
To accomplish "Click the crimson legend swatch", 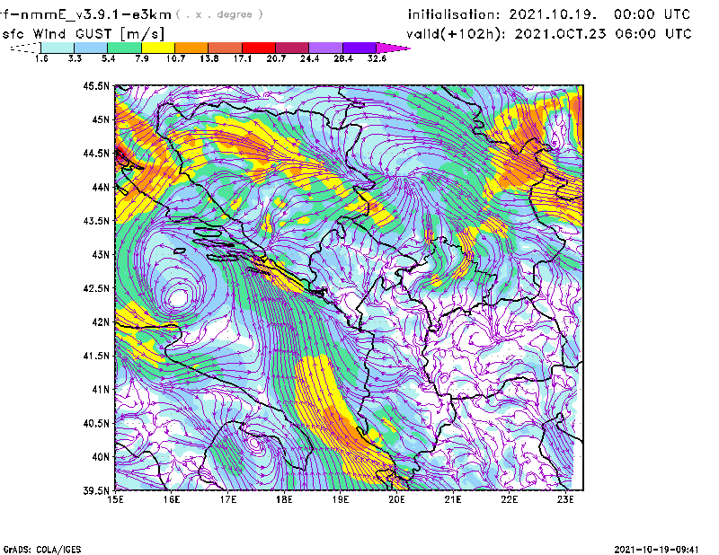I will [292, 48].
